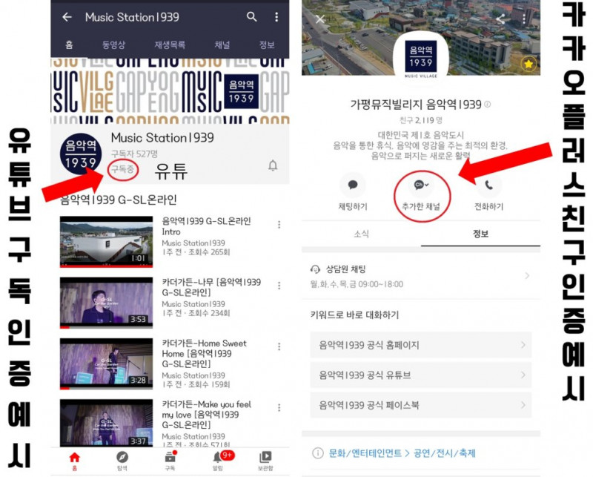The height and width of the screenshot is (477, 593).
Task: Close the Kakao channel profile screen
Action: (320, 19)
